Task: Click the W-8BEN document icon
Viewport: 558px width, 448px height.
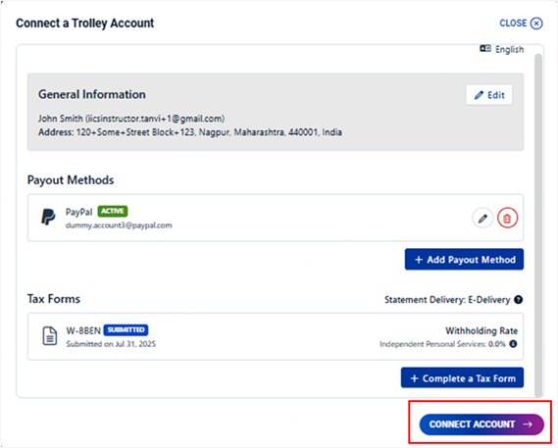Action: (x=50, y=335)
